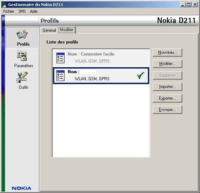Click the application icon in title bar
Screen dimensions: 200x193
(x=4, y=5)
